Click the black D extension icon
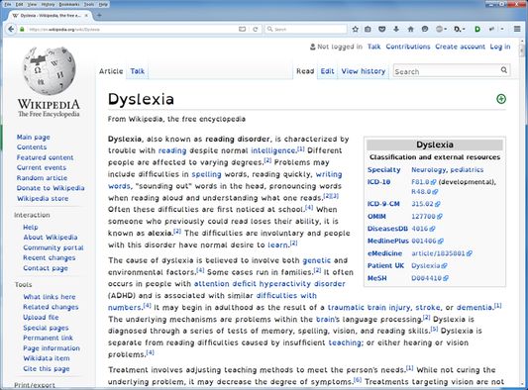528x390 pixels. (457, 30)
